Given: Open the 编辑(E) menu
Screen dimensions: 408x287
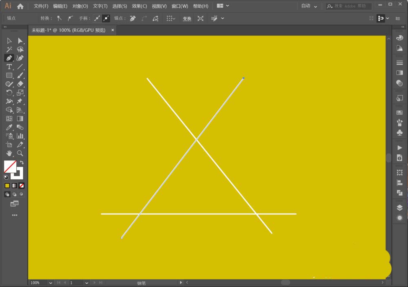Looking at the screenshot, I should pos(60,6).
